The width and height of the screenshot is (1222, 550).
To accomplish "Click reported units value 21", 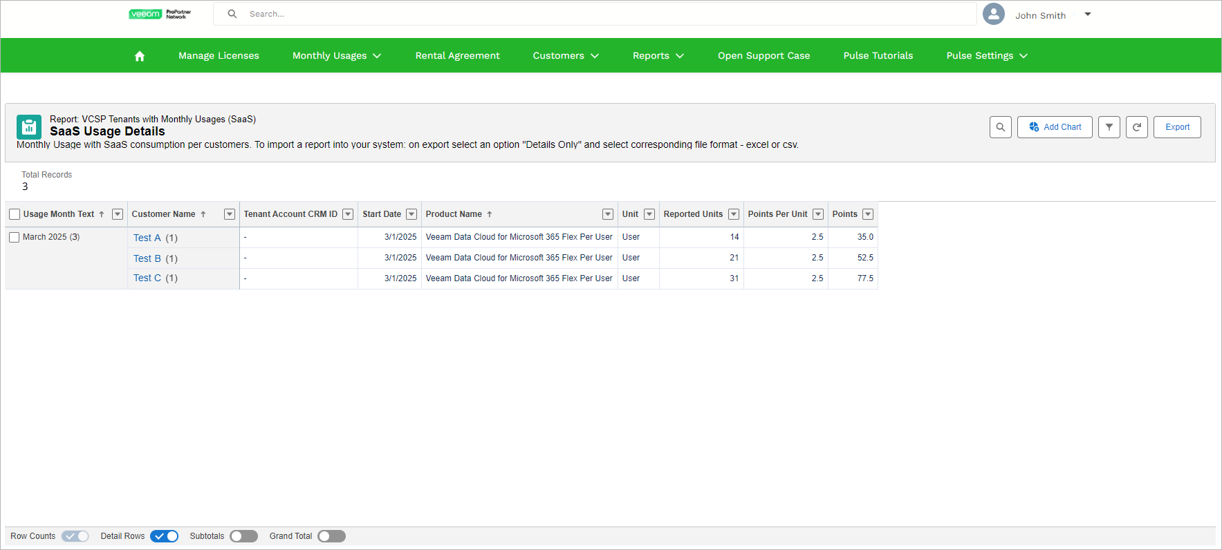I will click(734, 258).
